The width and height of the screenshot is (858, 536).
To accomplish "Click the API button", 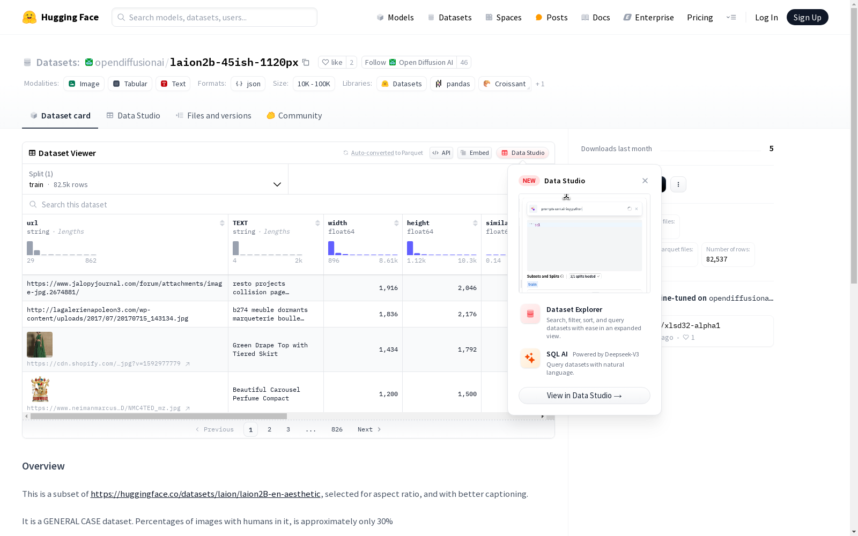I will (x=441, y=153).
